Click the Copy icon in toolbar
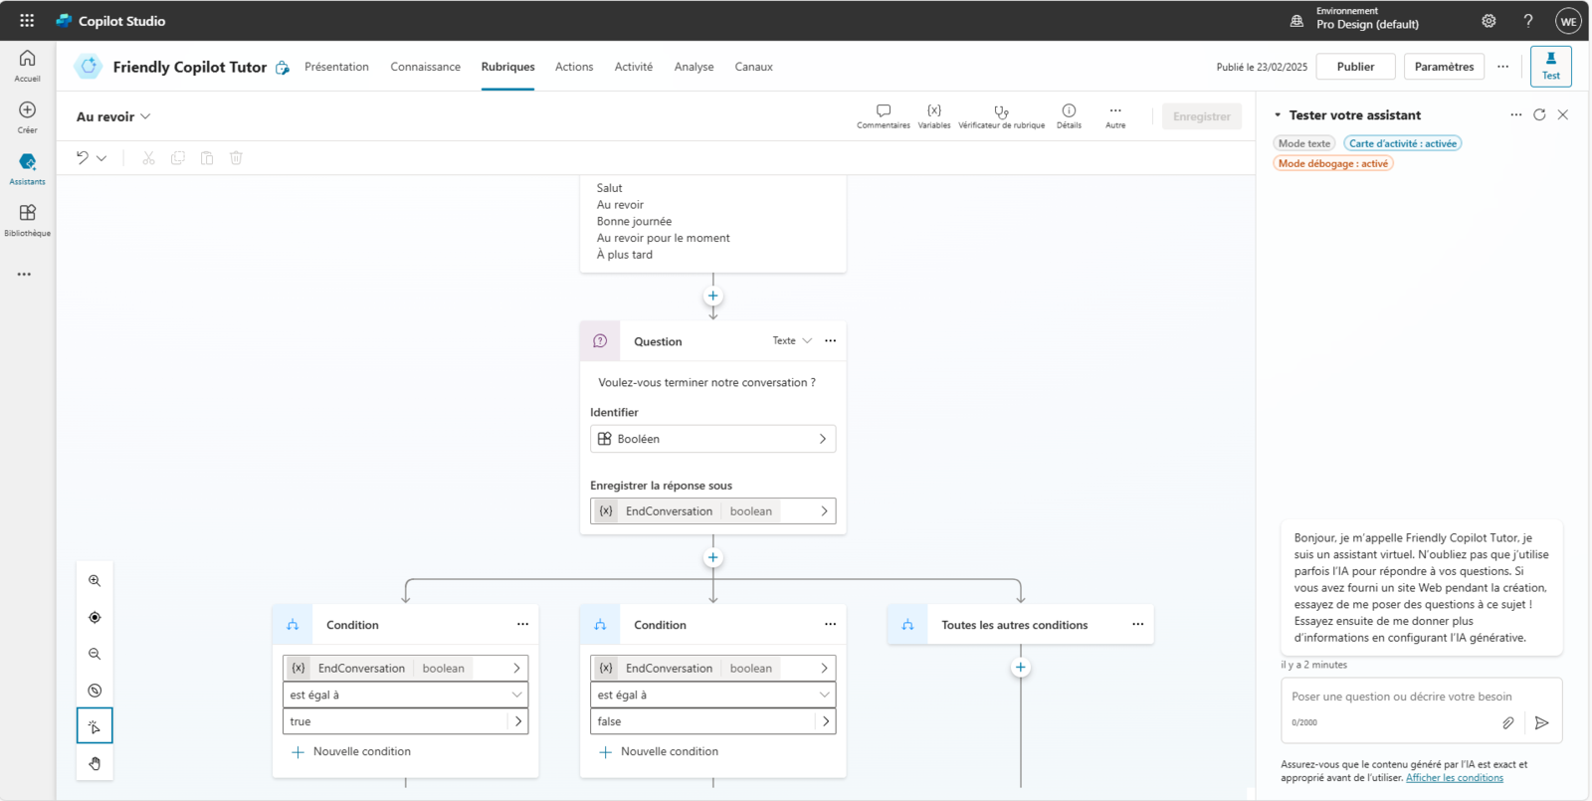1592x801 pixels. pos(178,157)
